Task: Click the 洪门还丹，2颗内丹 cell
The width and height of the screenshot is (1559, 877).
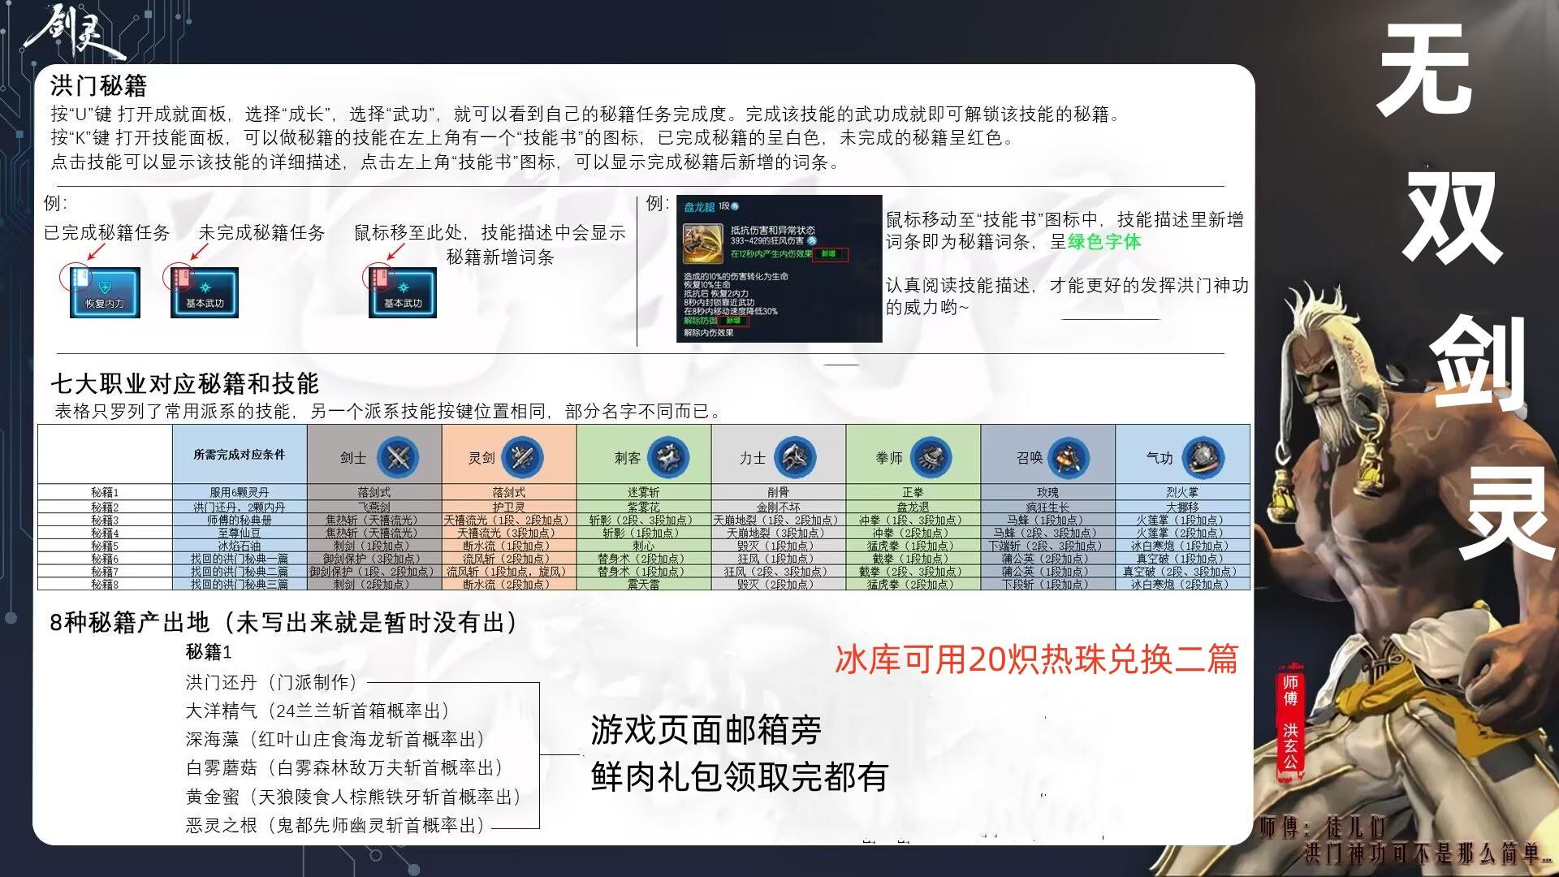Action: (240, 507)
